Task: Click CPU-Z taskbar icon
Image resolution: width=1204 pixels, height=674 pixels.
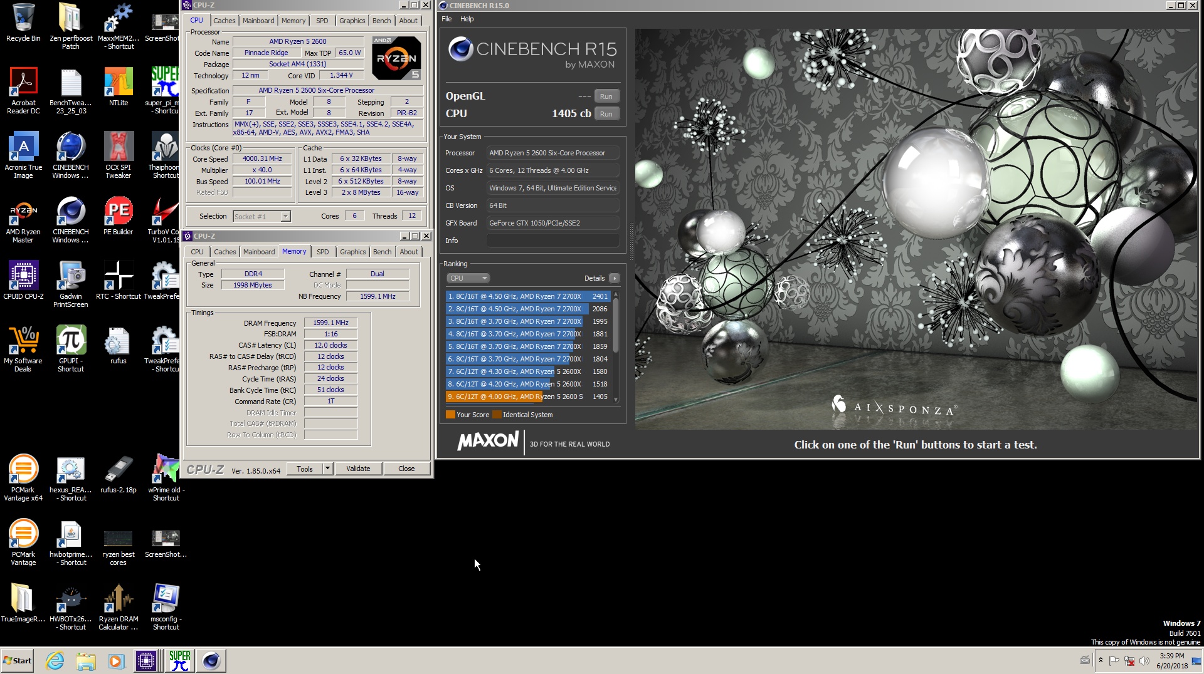Action: [146, 660]
